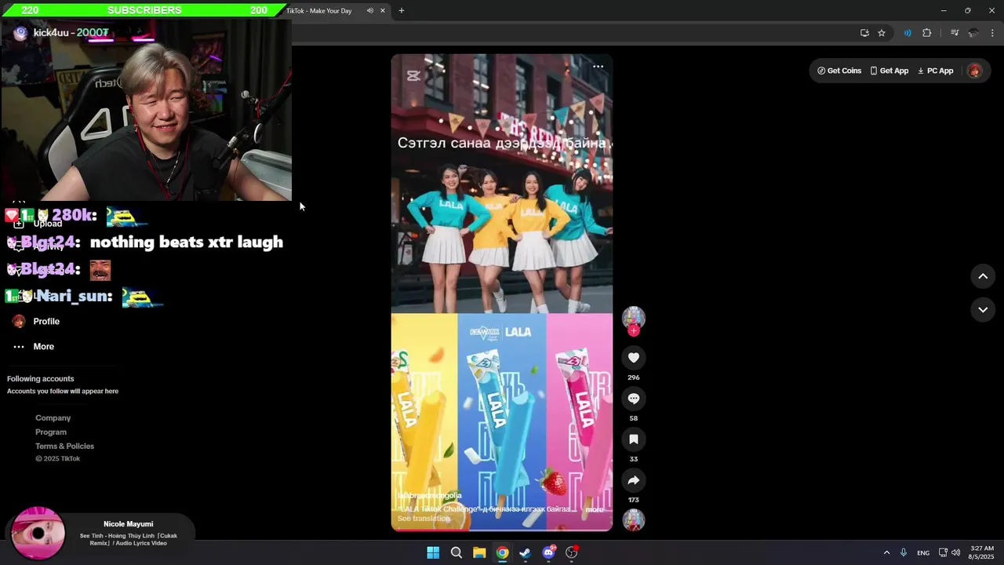Click the creator avatar beside the video
The height and width of the screenshot is (565, 1004).
tap(634, 318)
